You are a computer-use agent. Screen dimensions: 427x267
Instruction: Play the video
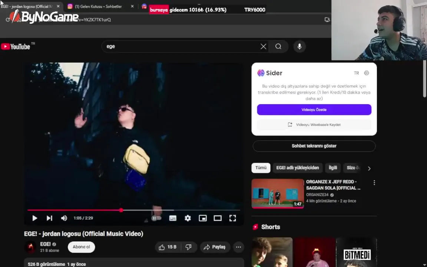34,218
